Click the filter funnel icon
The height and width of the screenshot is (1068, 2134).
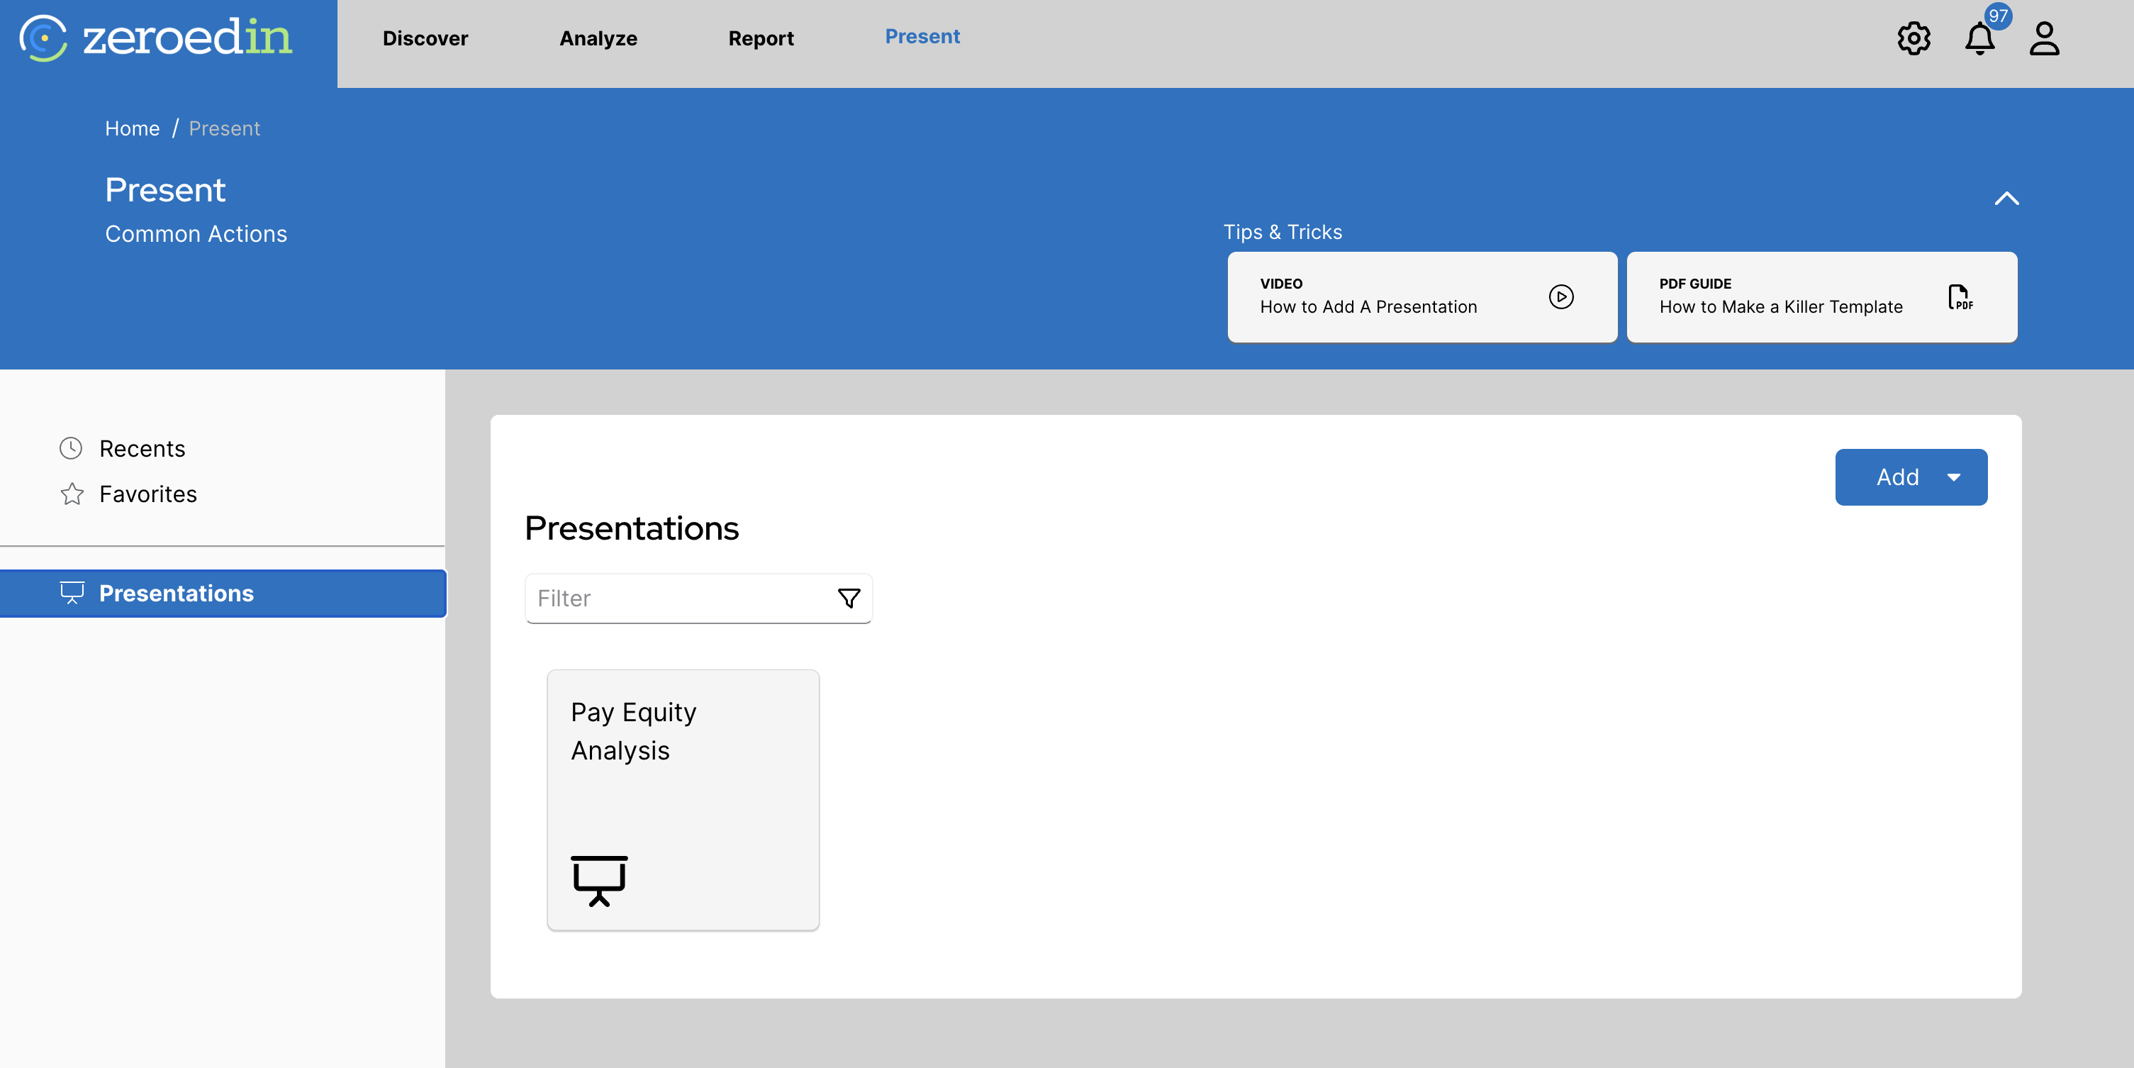[849, 597]
